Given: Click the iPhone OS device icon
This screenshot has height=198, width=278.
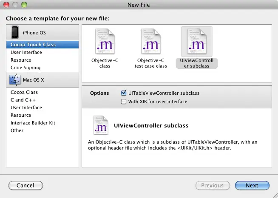Looking at the screenshot, I should [x=15, y=32].
